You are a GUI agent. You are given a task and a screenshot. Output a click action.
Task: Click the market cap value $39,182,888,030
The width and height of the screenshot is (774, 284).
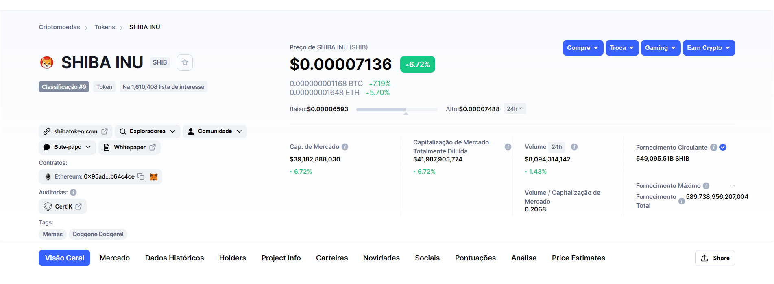315,159
